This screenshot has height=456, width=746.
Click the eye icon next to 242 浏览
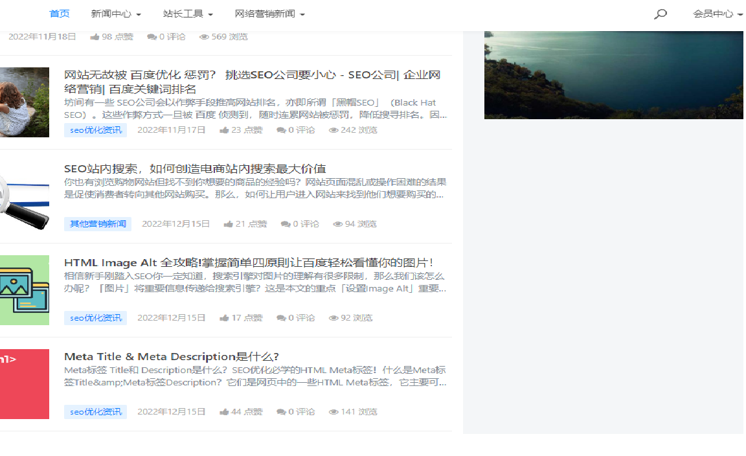[x=335, y=130]
